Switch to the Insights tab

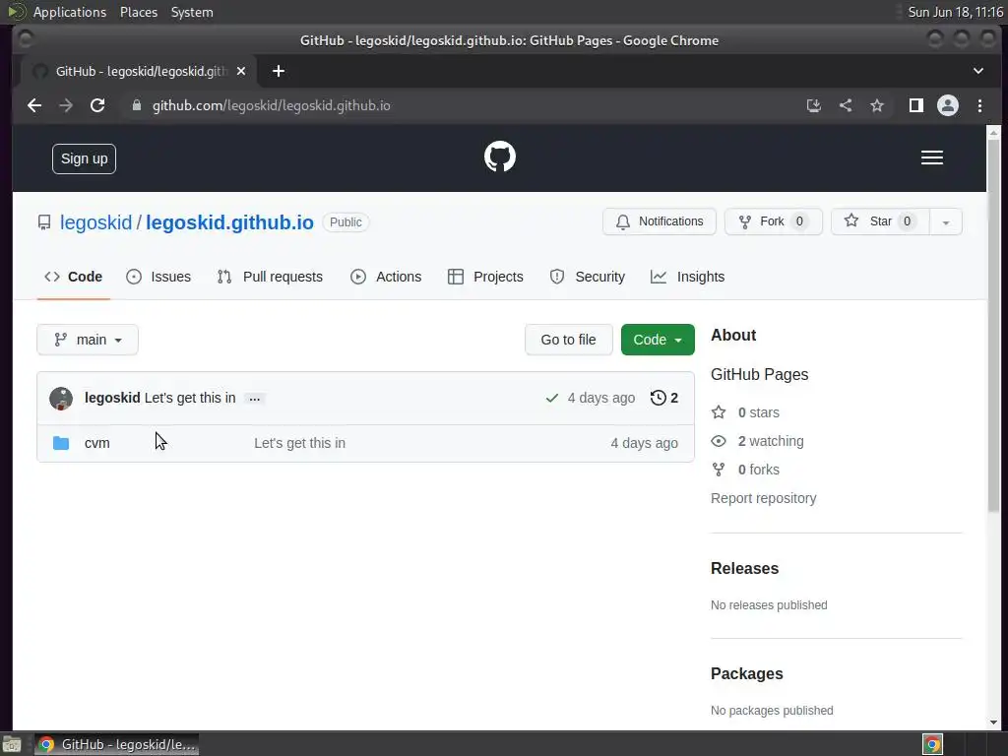[x=687, y=277]
